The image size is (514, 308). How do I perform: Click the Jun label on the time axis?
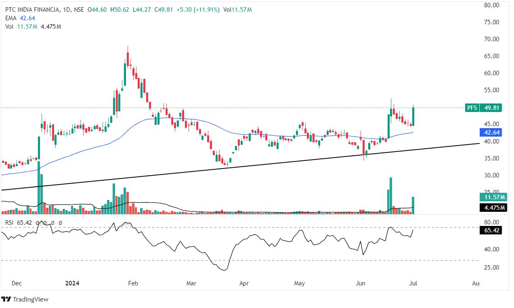pyautogui.click(x=360, y=283)
